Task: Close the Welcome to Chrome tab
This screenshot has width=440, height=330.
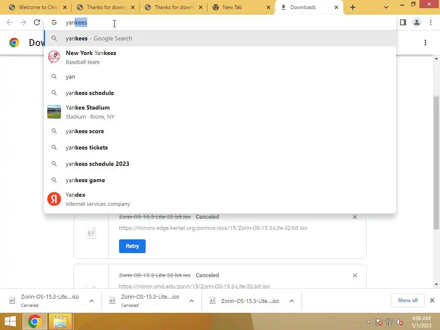Action: 65,7
